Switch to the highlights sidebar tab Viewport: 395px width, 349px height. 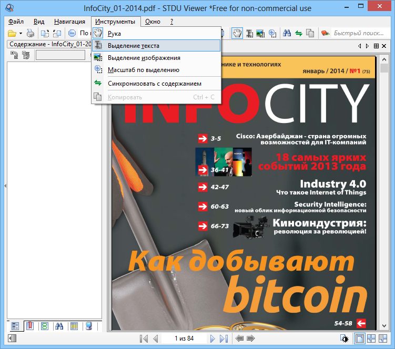pyautogui.click(x=74, y=326)
